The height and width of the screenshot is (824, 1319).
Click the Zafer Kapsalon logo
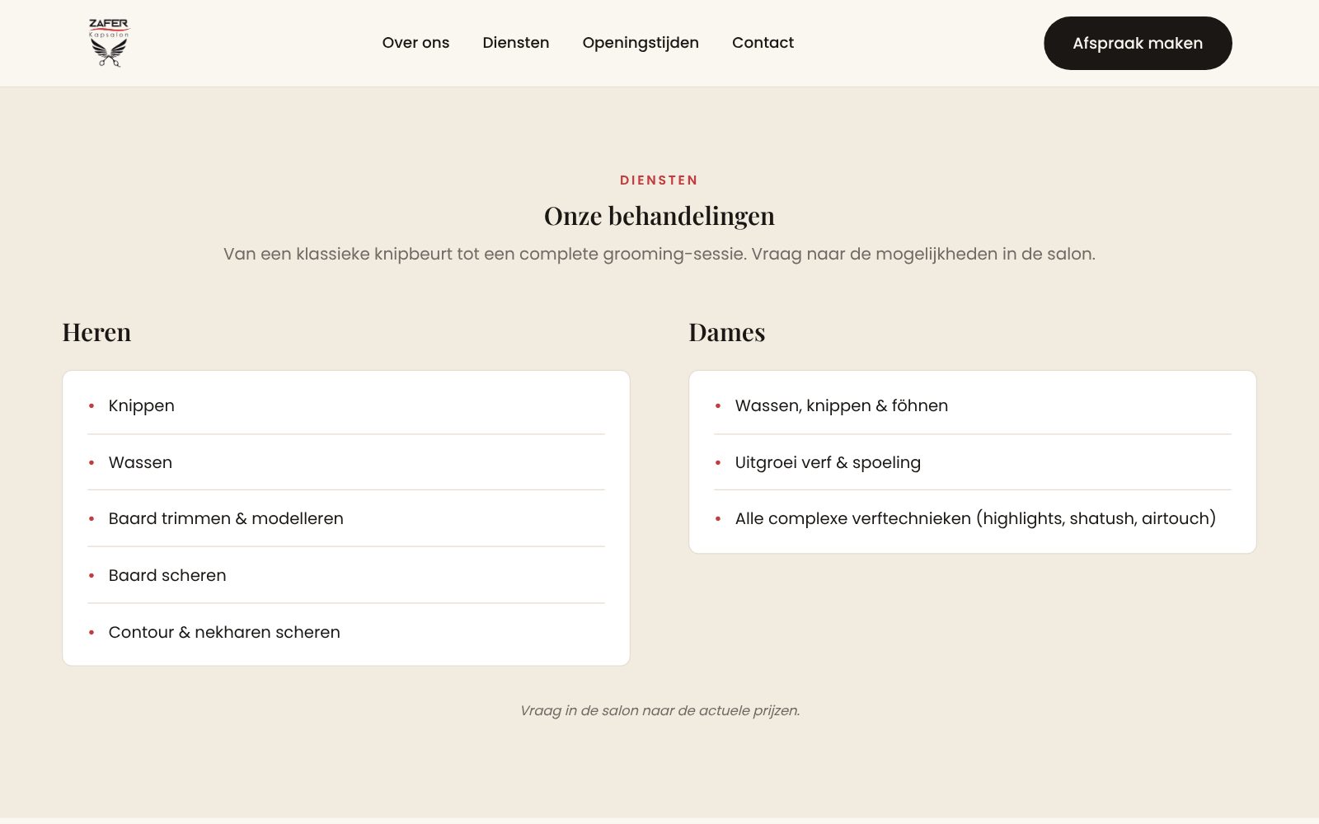pyautogui.click(x=109, y=43)
